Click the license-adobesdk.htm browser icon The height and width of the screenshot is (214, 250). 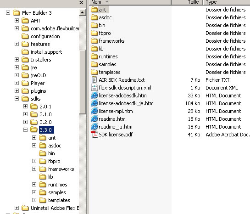coord(94,96)
